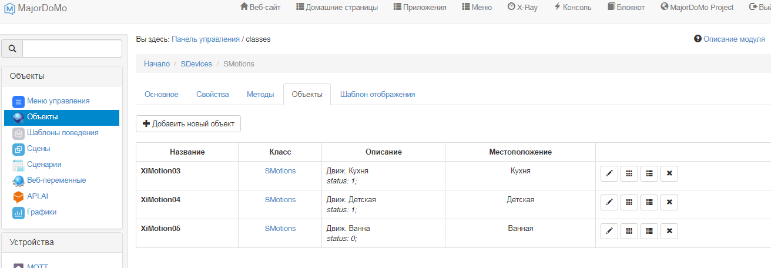Open the grid properties icon for XiMotion04

(629, 202)
